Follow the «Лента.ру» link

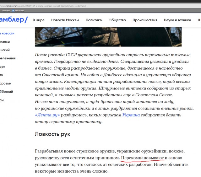tap(47, 115)
